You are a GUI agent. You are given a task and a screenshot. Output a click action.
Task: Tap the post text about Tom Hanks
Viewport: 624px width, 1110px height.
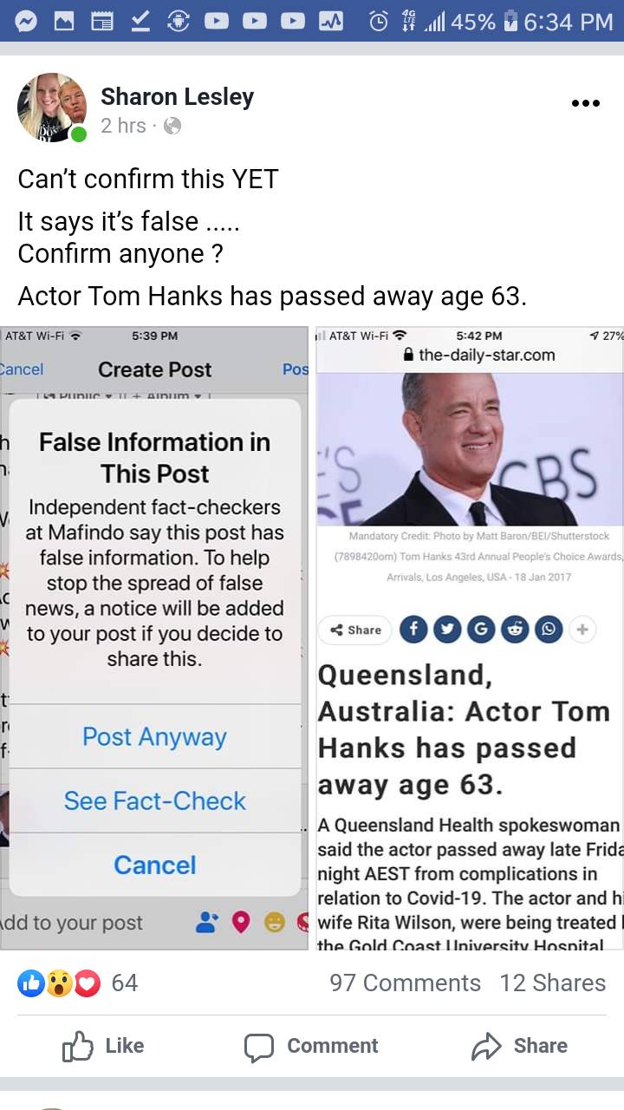[x=271, y=297]
